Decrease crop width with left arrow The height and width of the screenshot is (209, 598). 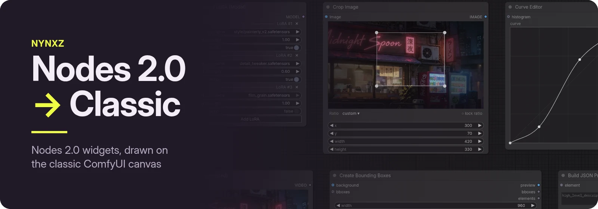(332, 141)
